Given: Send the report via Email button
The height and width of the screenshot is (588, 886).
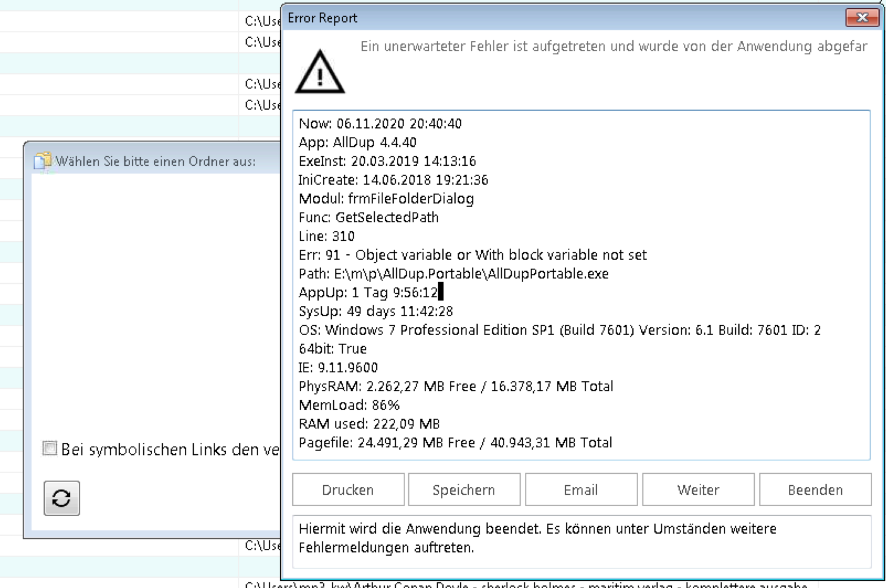Looking at the screenshot, I should [581, 490].
